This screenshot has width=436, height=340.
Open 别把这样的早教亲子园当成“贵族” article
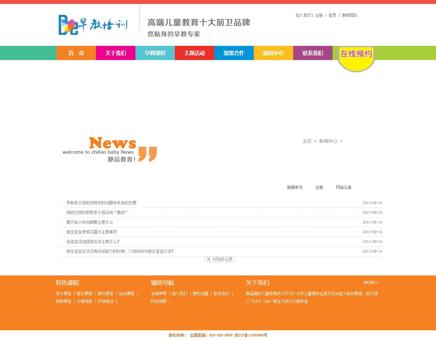pyautogui.click(x=97, y=212)
